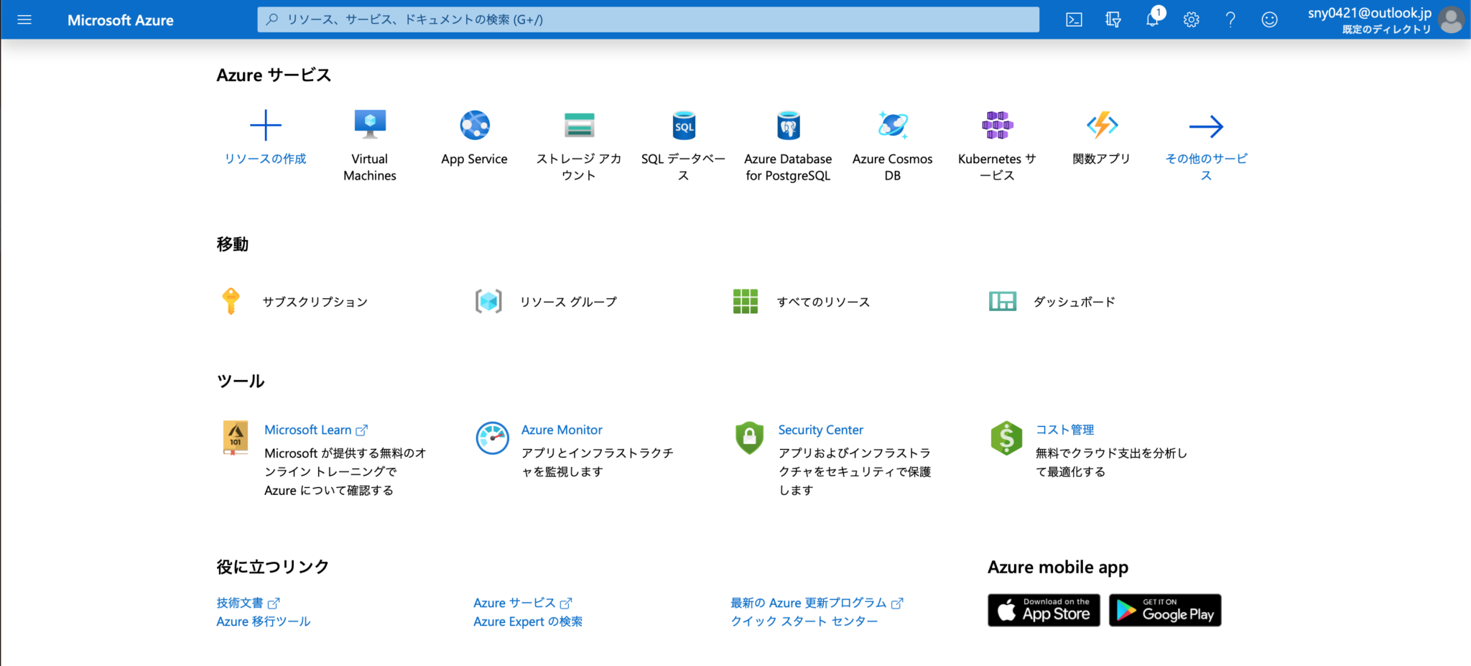
Task: Click the smiley feedback icon
Action: click(1270, 19)
